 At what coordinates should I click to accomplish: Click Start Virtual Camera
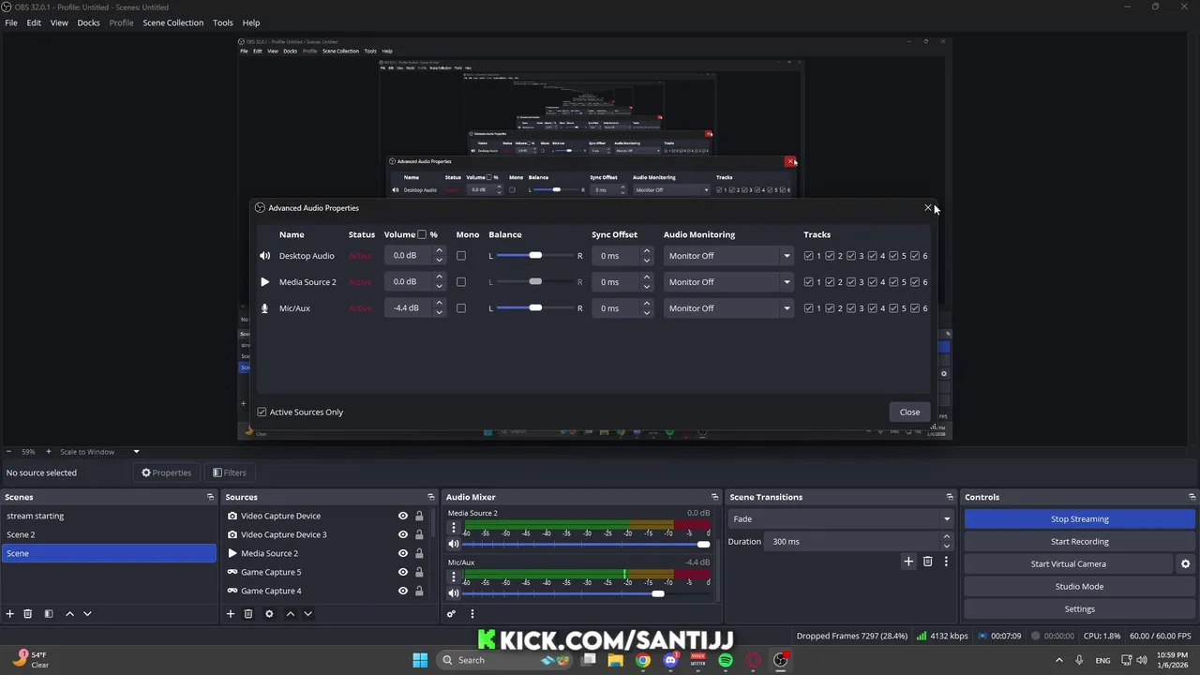(x=1069, y=564)
